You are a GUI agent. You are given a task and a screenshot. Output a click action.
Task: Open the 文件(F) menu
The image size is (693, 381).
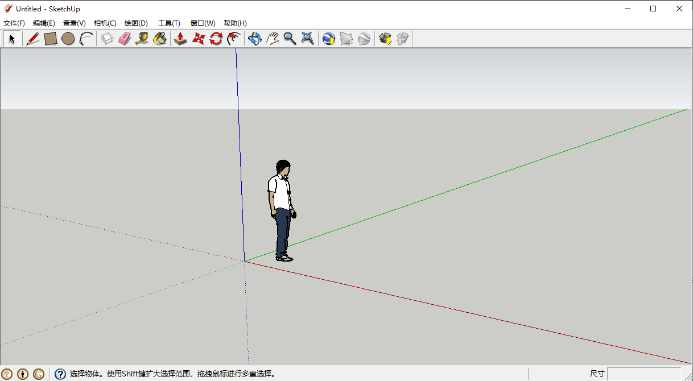(x=14, y=23)
